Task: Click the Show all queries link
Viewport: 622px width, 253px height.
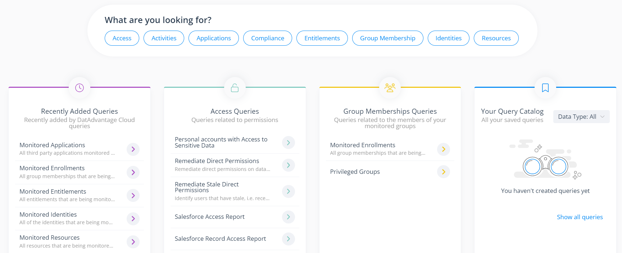Action: tap(580, 217)
